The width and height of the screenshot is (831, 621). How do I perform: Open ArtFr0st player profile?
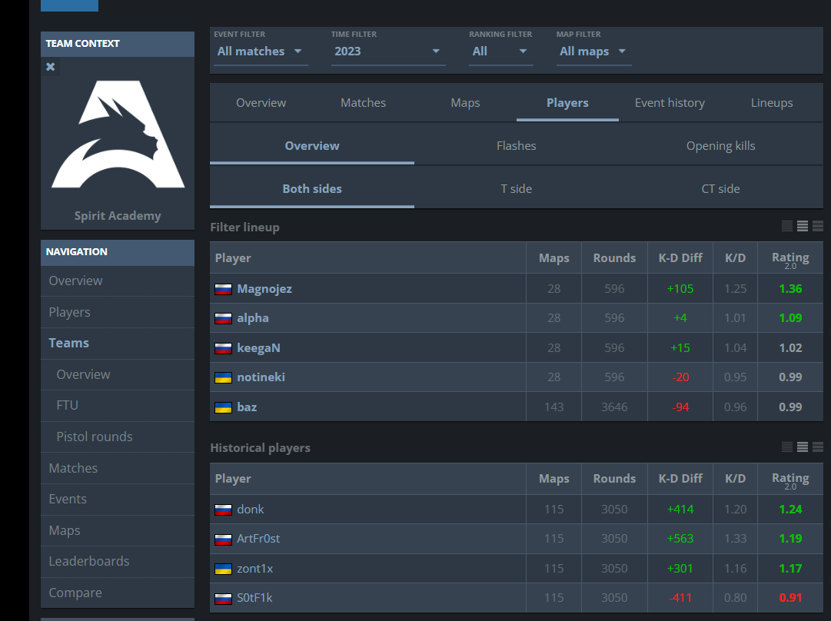(258, 538)
